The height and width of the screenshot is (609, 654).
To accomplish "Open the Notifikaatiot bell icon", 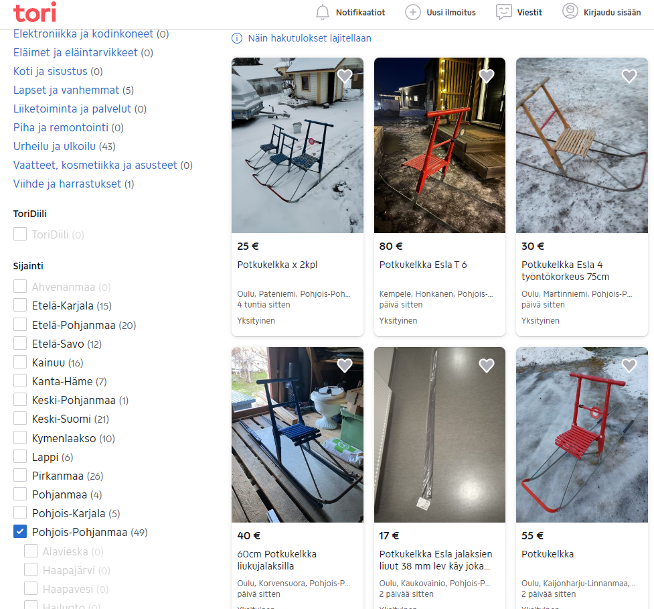I will click(323, 12).
